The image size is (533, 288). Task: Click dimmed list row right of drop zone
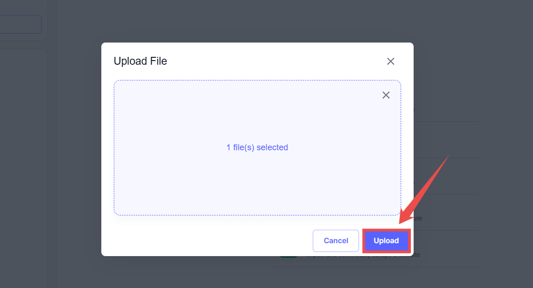tap(444, 139)
